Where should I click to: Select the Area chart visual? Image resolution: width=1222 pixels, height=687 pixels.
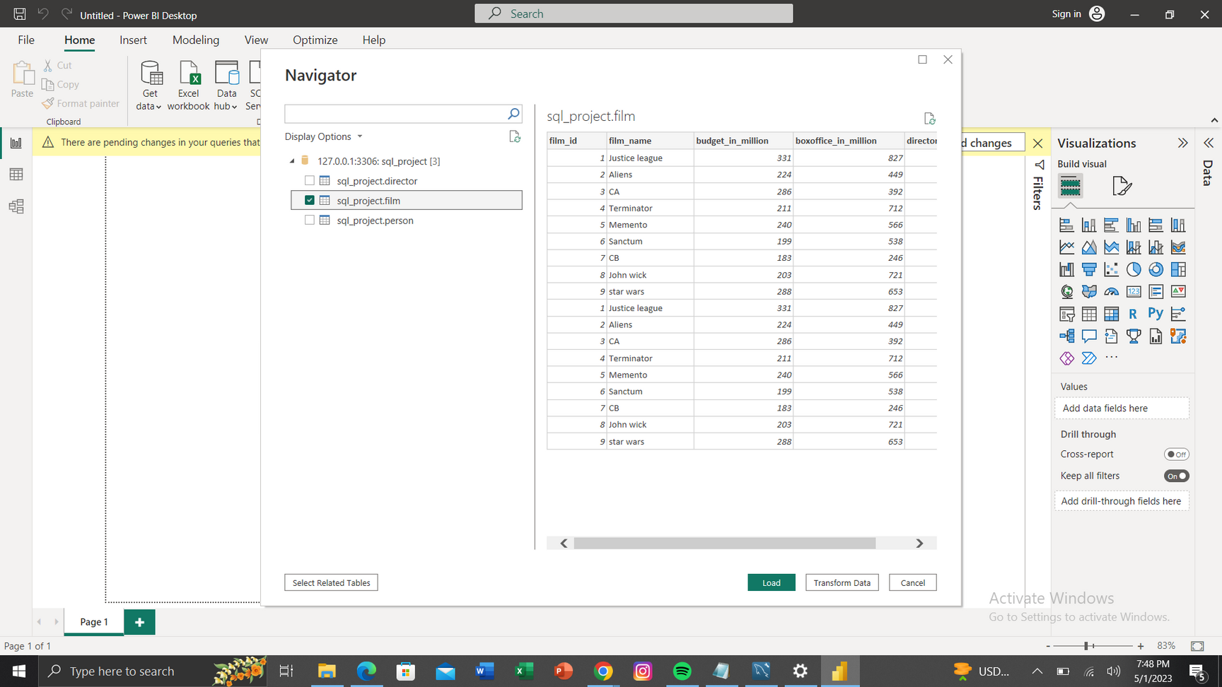click(1089, 247)
